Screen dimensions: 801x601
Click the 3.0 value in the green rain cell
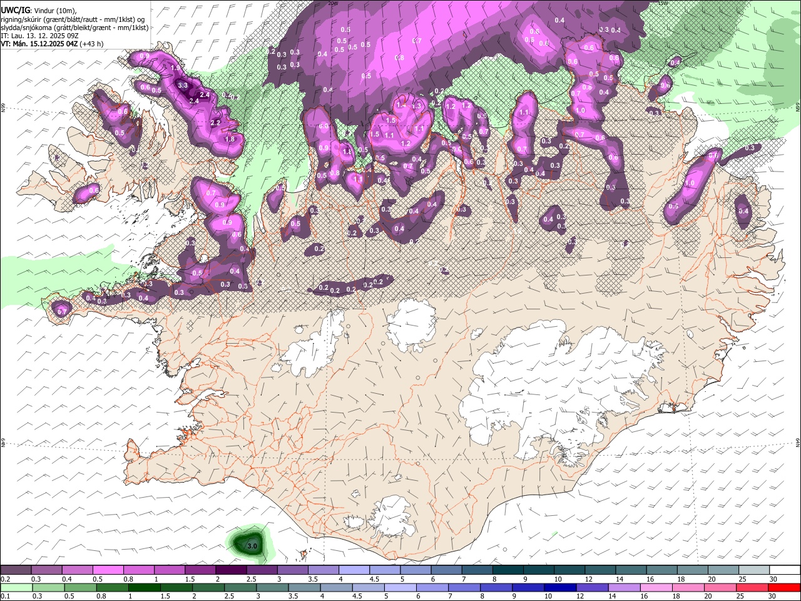pos(252,546)
